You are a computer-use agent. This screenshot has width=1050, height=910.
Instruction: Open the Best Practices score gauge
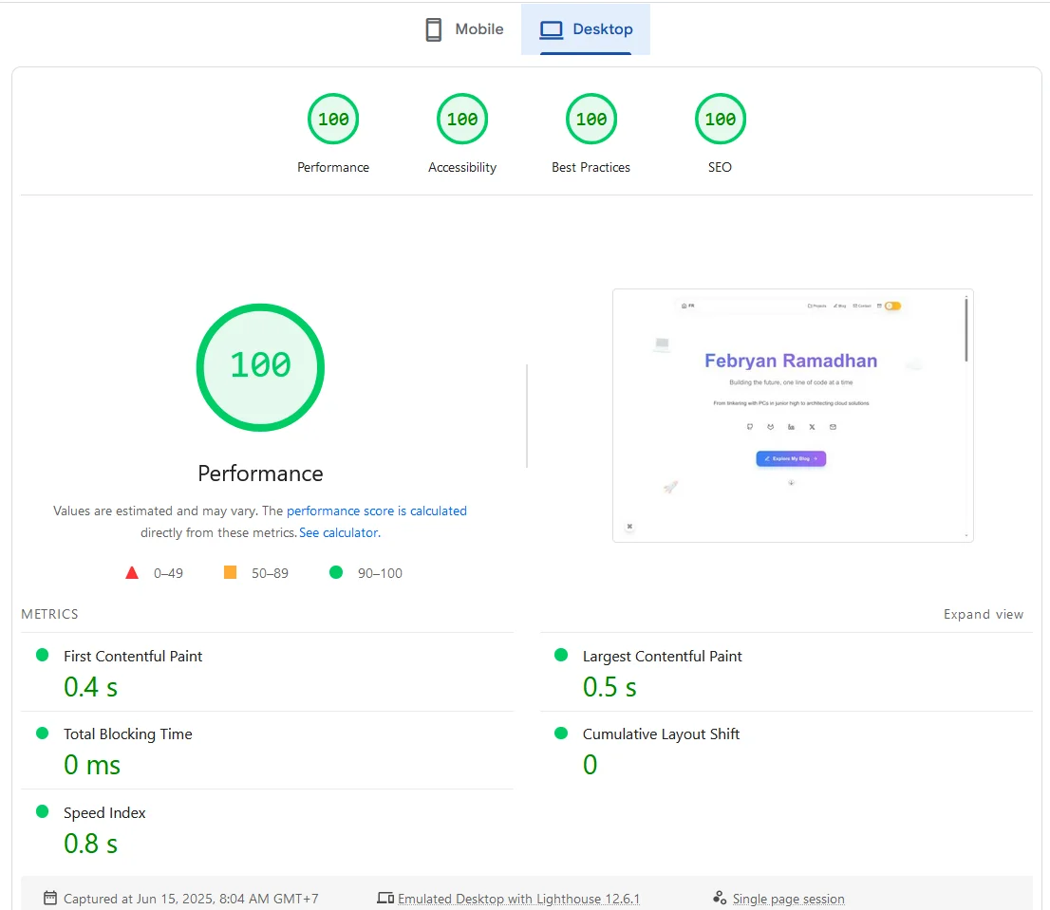pos(591,120)
